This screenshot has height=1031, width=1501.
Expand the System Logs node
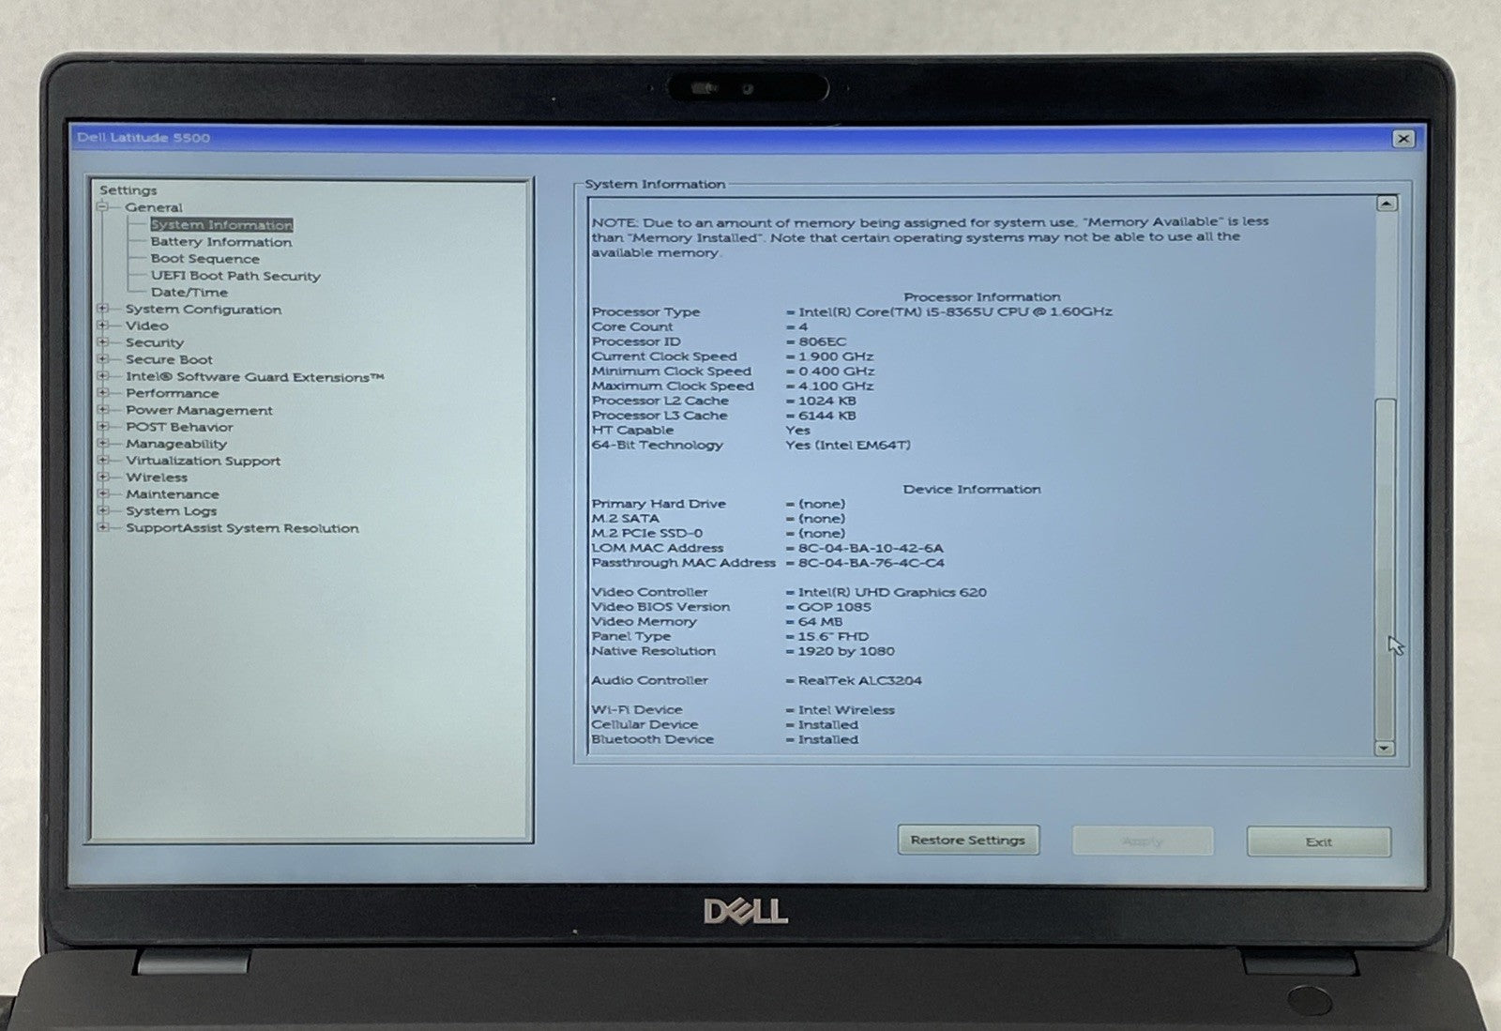pyautogui.click(x=103, y=510)
